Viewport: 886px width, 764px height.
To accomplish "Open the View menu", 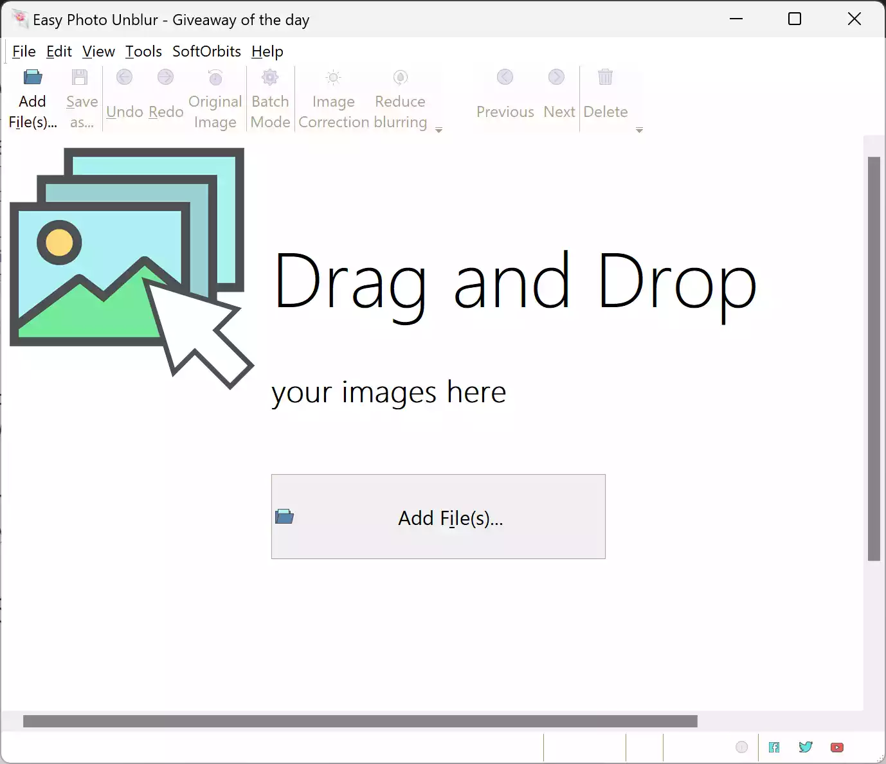I will [x=98, y=51].
